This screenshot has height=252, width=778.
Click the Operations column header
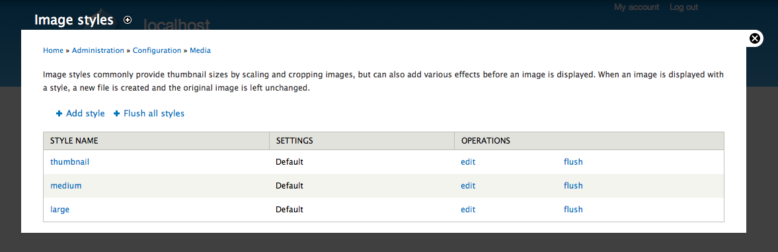pyautogui.click(x=590, y=141)
